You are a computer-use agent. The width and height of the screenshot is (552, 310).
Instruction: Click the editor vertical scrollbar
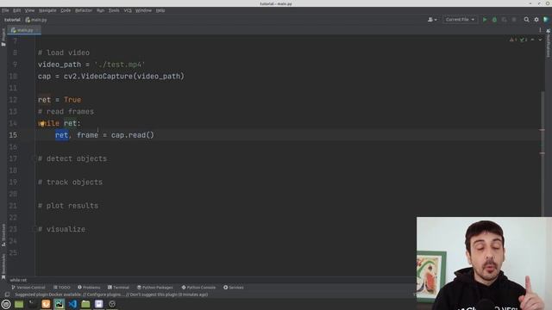pos(543,153)
